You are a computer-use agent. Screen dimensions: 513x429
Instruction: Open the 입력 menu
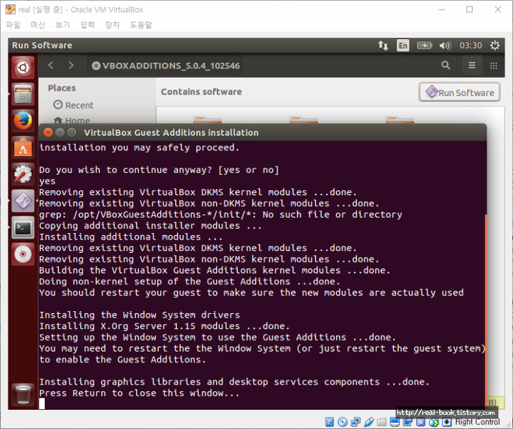pyautogui.click(x=87, y=25)
